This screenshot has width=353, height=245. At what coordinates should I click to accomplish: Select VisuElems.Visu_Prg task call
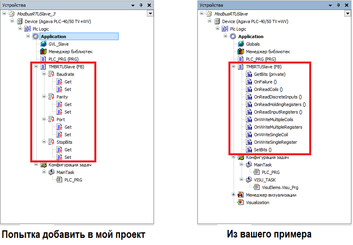click(x=280, y=187)
